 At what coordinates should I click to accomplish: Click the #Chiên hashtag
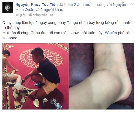111,33
